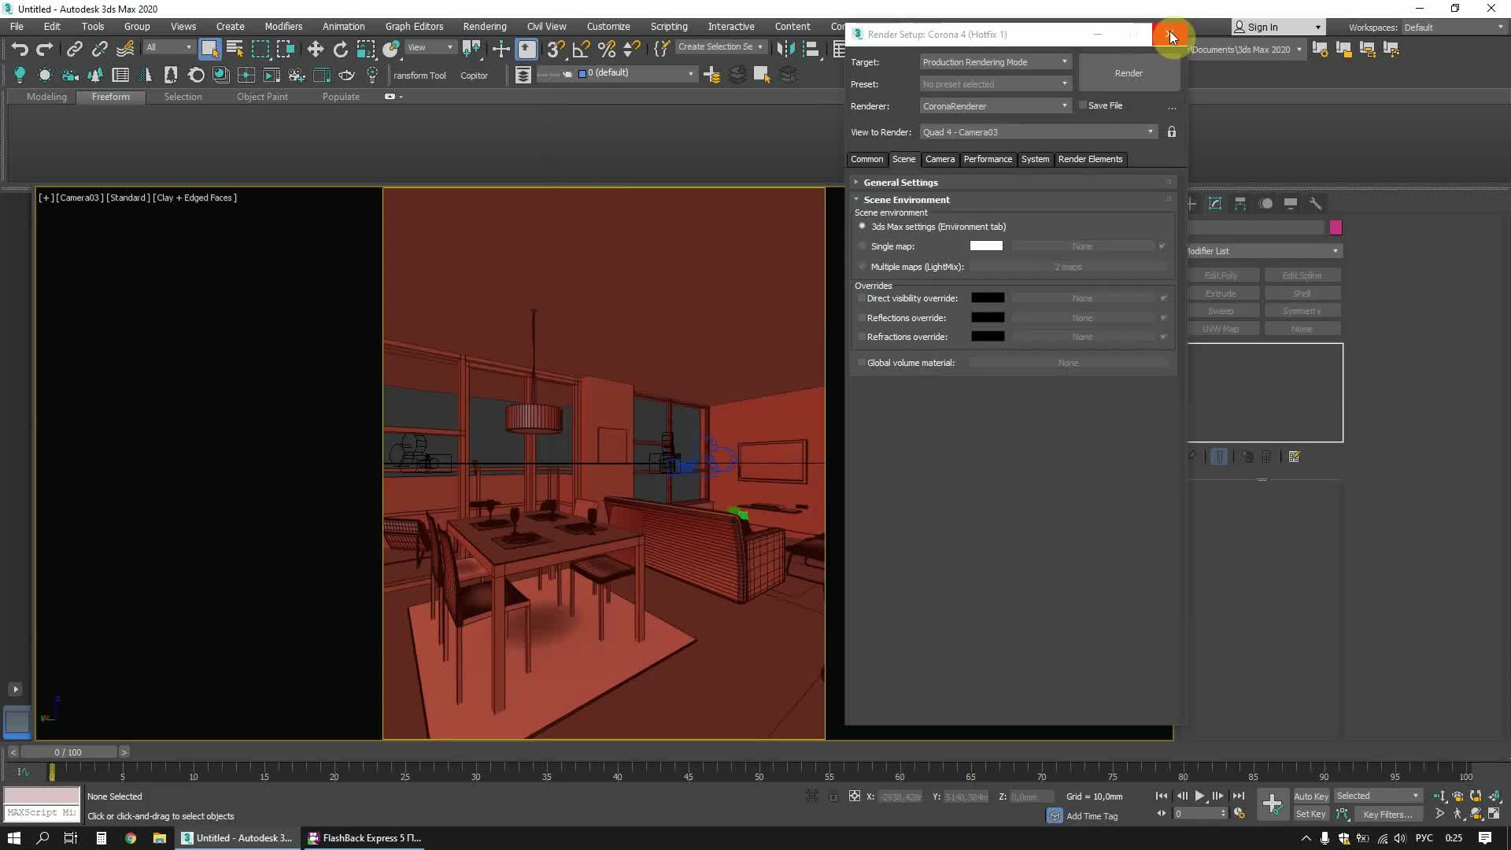The width and height of the screenshot is (1511, 850).
Task: Click Direct visibility override black swatch
Action: point(988,298)
